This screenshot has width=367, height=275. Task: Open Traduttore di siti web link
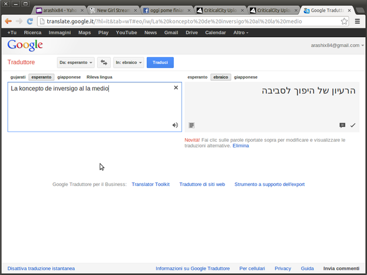(202, 184)
